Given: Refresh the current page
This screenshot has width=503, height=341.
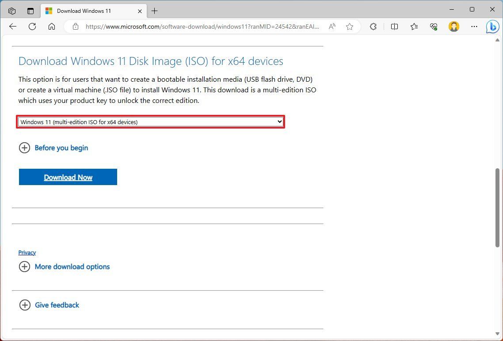Looking at the screenshot, I should pos(32,27).
